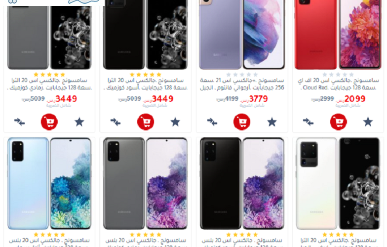The height and width of the screenshot is (247, 387).
Task: Open the Galaxy S21+ 256GB product title
Action: pos(242,84)
